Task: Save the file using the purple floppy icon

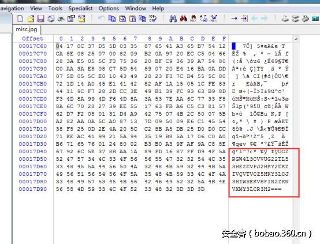Action: pyautogui.click(x=40, y=19)
